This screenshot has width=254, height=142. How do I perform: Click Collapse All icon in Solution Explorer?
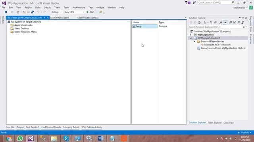[x=215, y=22]
